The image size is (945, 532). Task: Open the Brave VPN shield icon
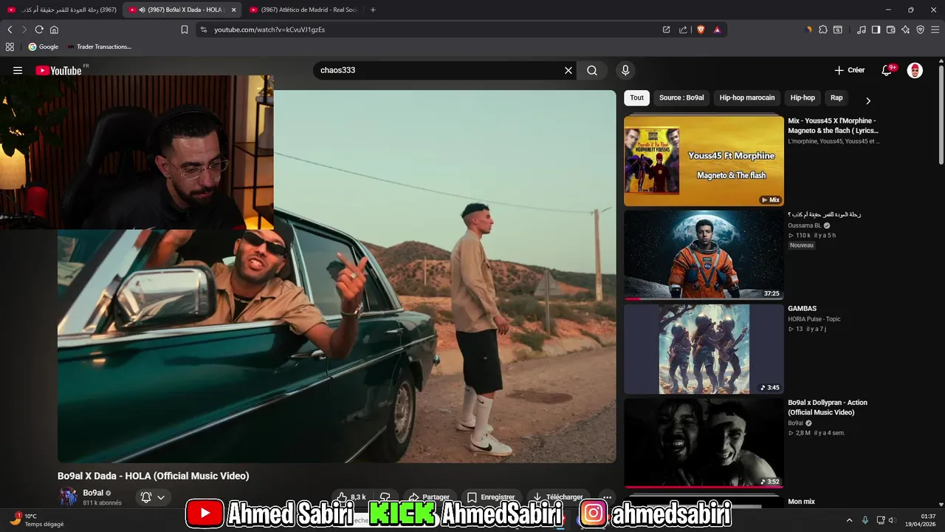920,30
